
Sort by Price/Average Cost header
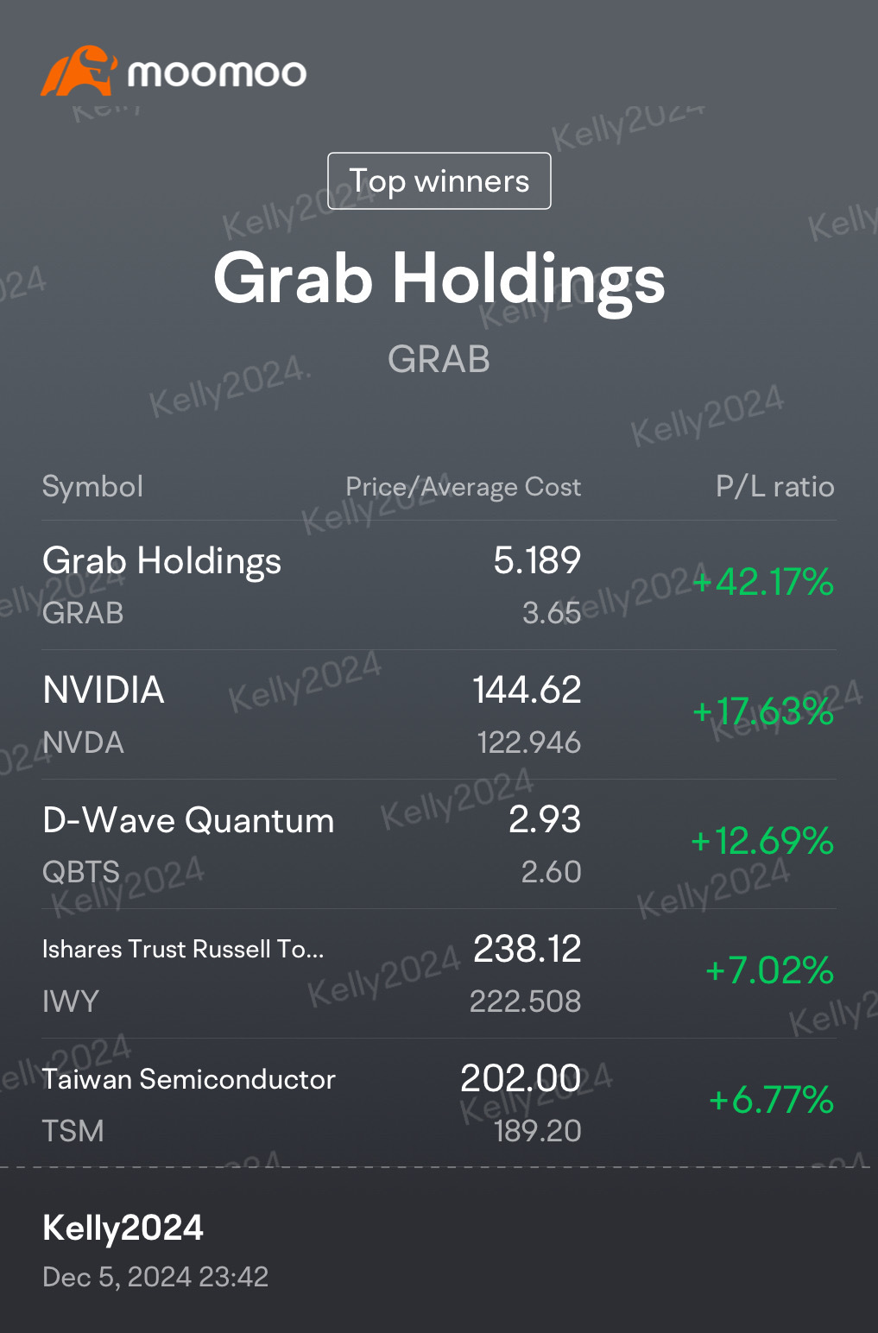coord(464,487)
